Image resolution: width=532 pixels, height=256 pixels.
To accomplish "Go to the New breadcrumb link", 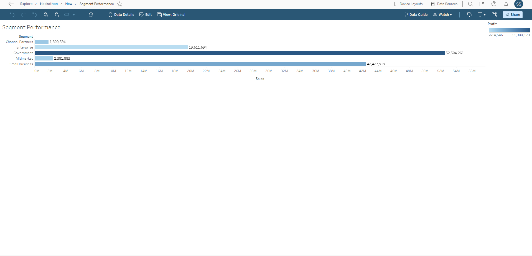I will [x=69, y=4].
